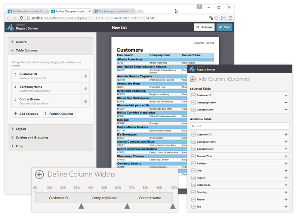Remove ContactName from selected fields
Image resolution: width=299 pixels, height=224 pixels.
286,110
